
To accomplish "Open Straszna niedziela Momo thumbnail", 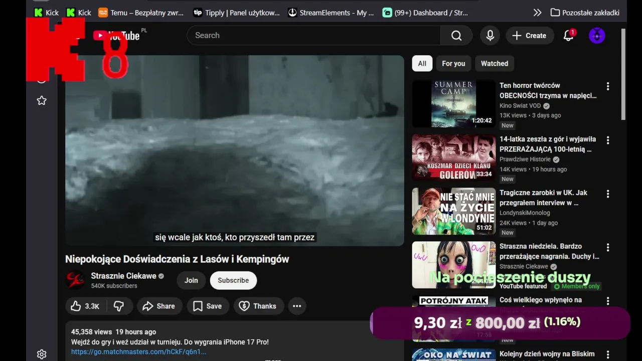I will [x=453, y=265].
